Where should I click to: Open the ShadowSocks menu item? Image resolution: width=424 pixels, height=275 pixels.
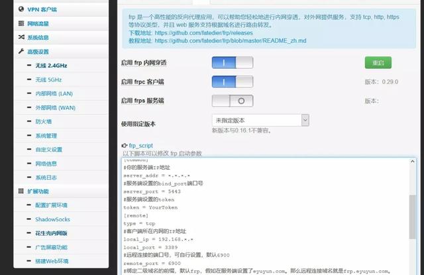point(54,219)
